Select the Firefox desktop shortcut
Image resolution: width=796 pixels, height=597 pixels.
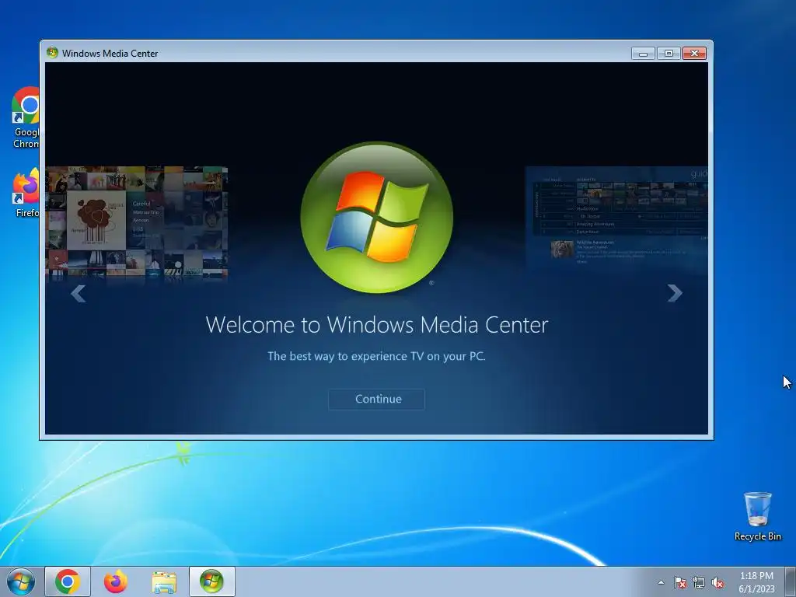click(x=26, y=193)
